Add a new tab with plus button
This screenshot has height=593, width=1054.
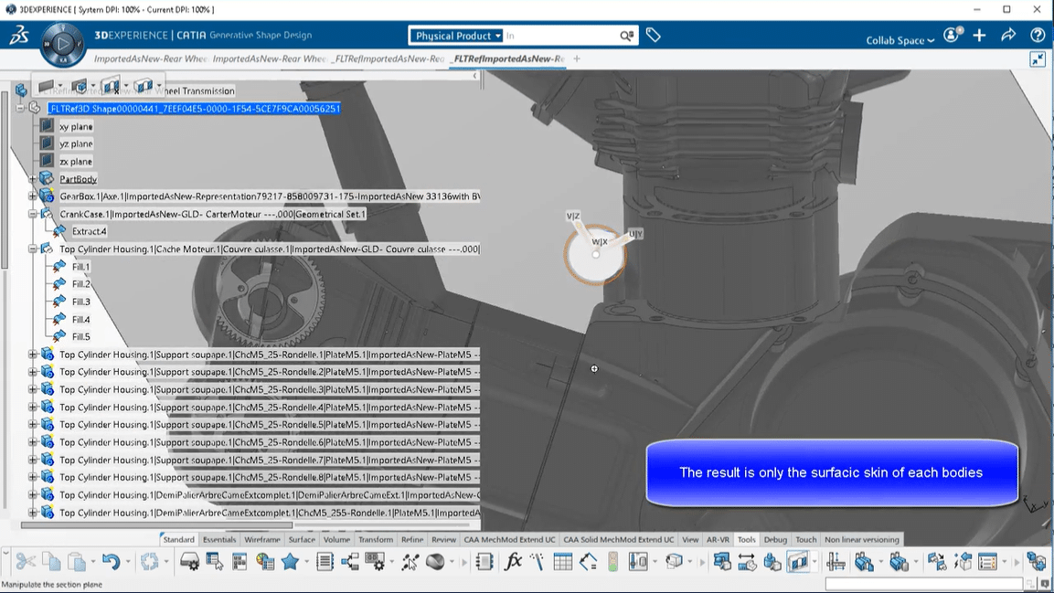(x=577, y=59)
